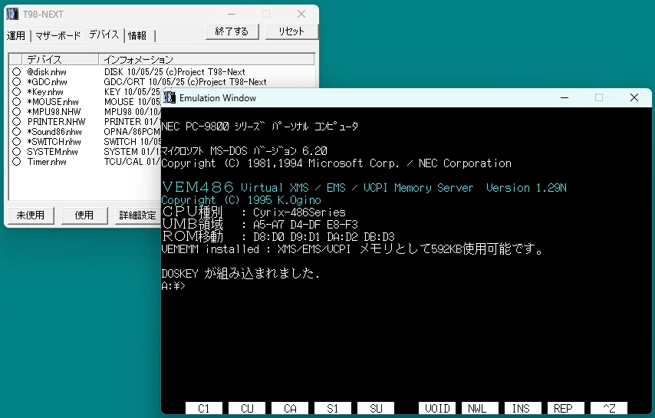
Task: Select the radio button for *MOUSE.nhw
Action: [16, 102]
